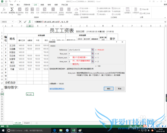Click the Reference input field
This screenshot has width=167, height=133.
pos(79,50)
